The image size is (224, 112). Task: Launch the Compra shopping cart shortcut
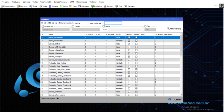tap(53, 6)
